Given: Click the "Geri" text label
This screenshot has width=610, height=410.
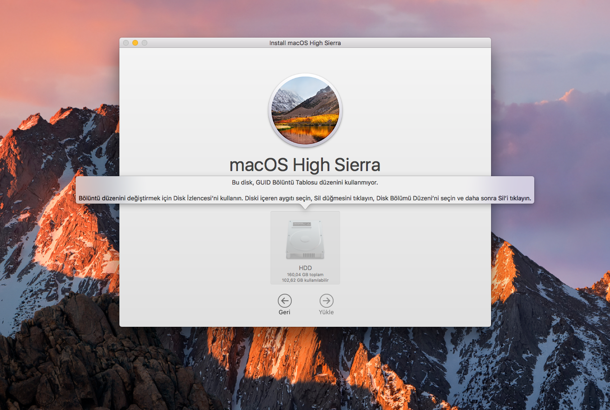Looking at the screenshot, I should tap(284, 312).
